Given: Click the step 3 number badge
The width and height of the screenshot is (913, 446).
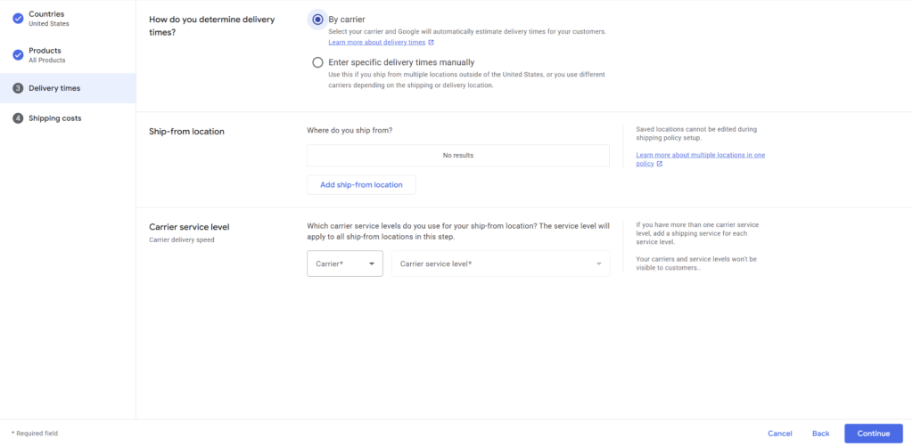Looking at the screenshot, I should click(18, 88).
